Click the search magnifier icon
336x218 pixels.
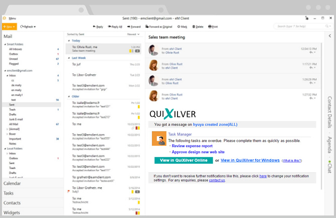coord(327,26)
